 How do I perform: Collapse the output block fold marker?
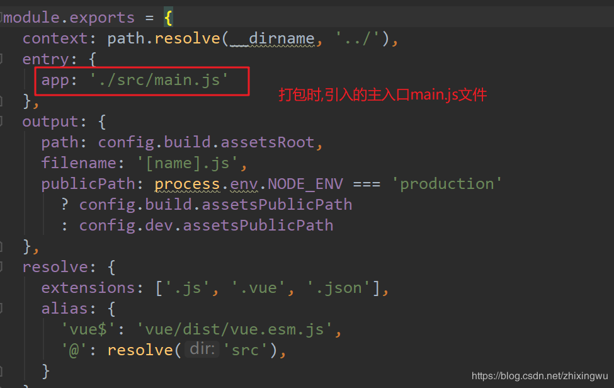pyautogui.click(x=1, y=122)
